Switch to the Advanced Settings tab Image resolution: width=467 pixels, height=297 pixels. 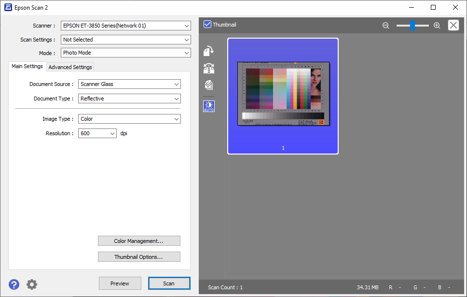70,67
